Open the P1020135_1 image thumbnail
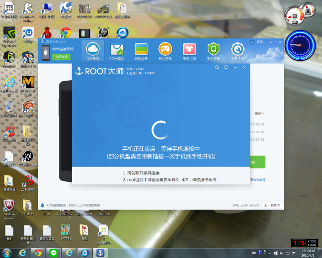This screenshot has width=322, height=258. (103, 10)
